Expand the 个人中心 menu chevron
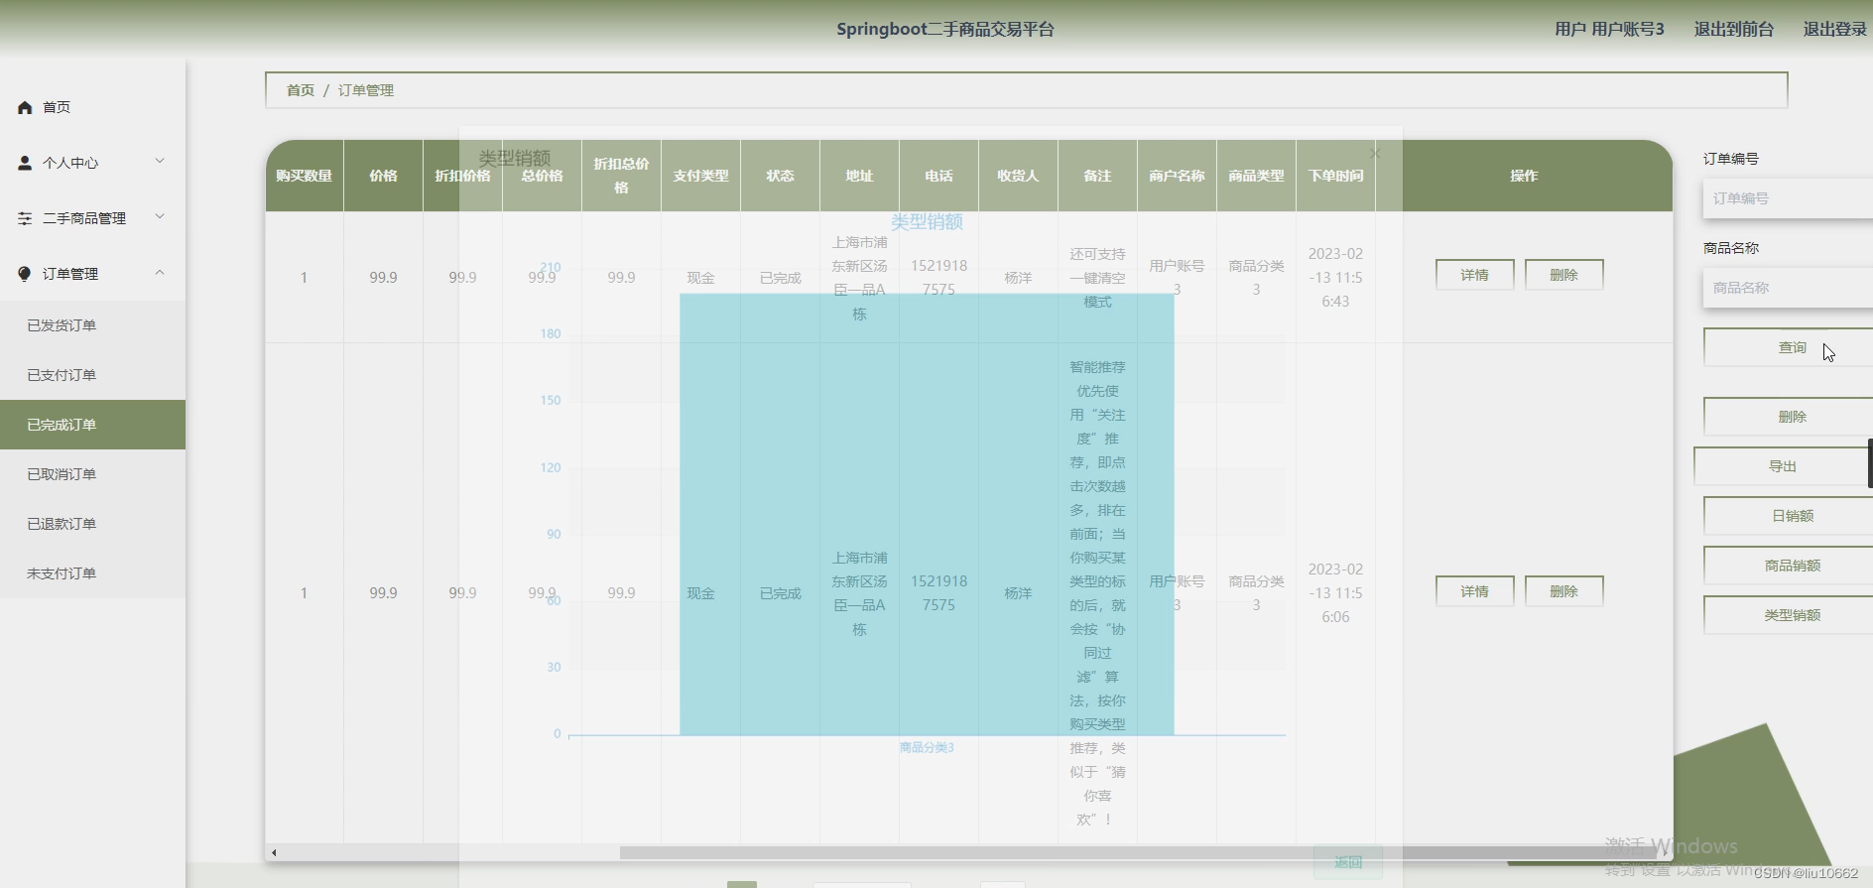 tap(160, 161)
